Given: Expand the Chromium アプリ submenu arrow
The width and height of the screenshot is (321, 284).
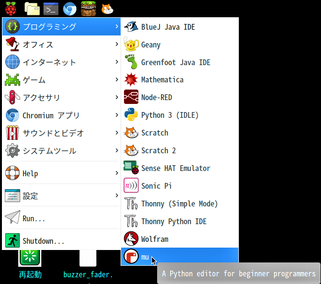Looking at the screenshot, I should 117,115.
